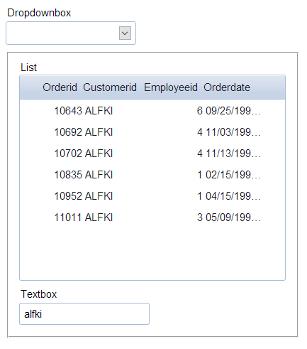Sort by the Orderid column header
This screenshot has height=349, width=307.
click(60, 87)
